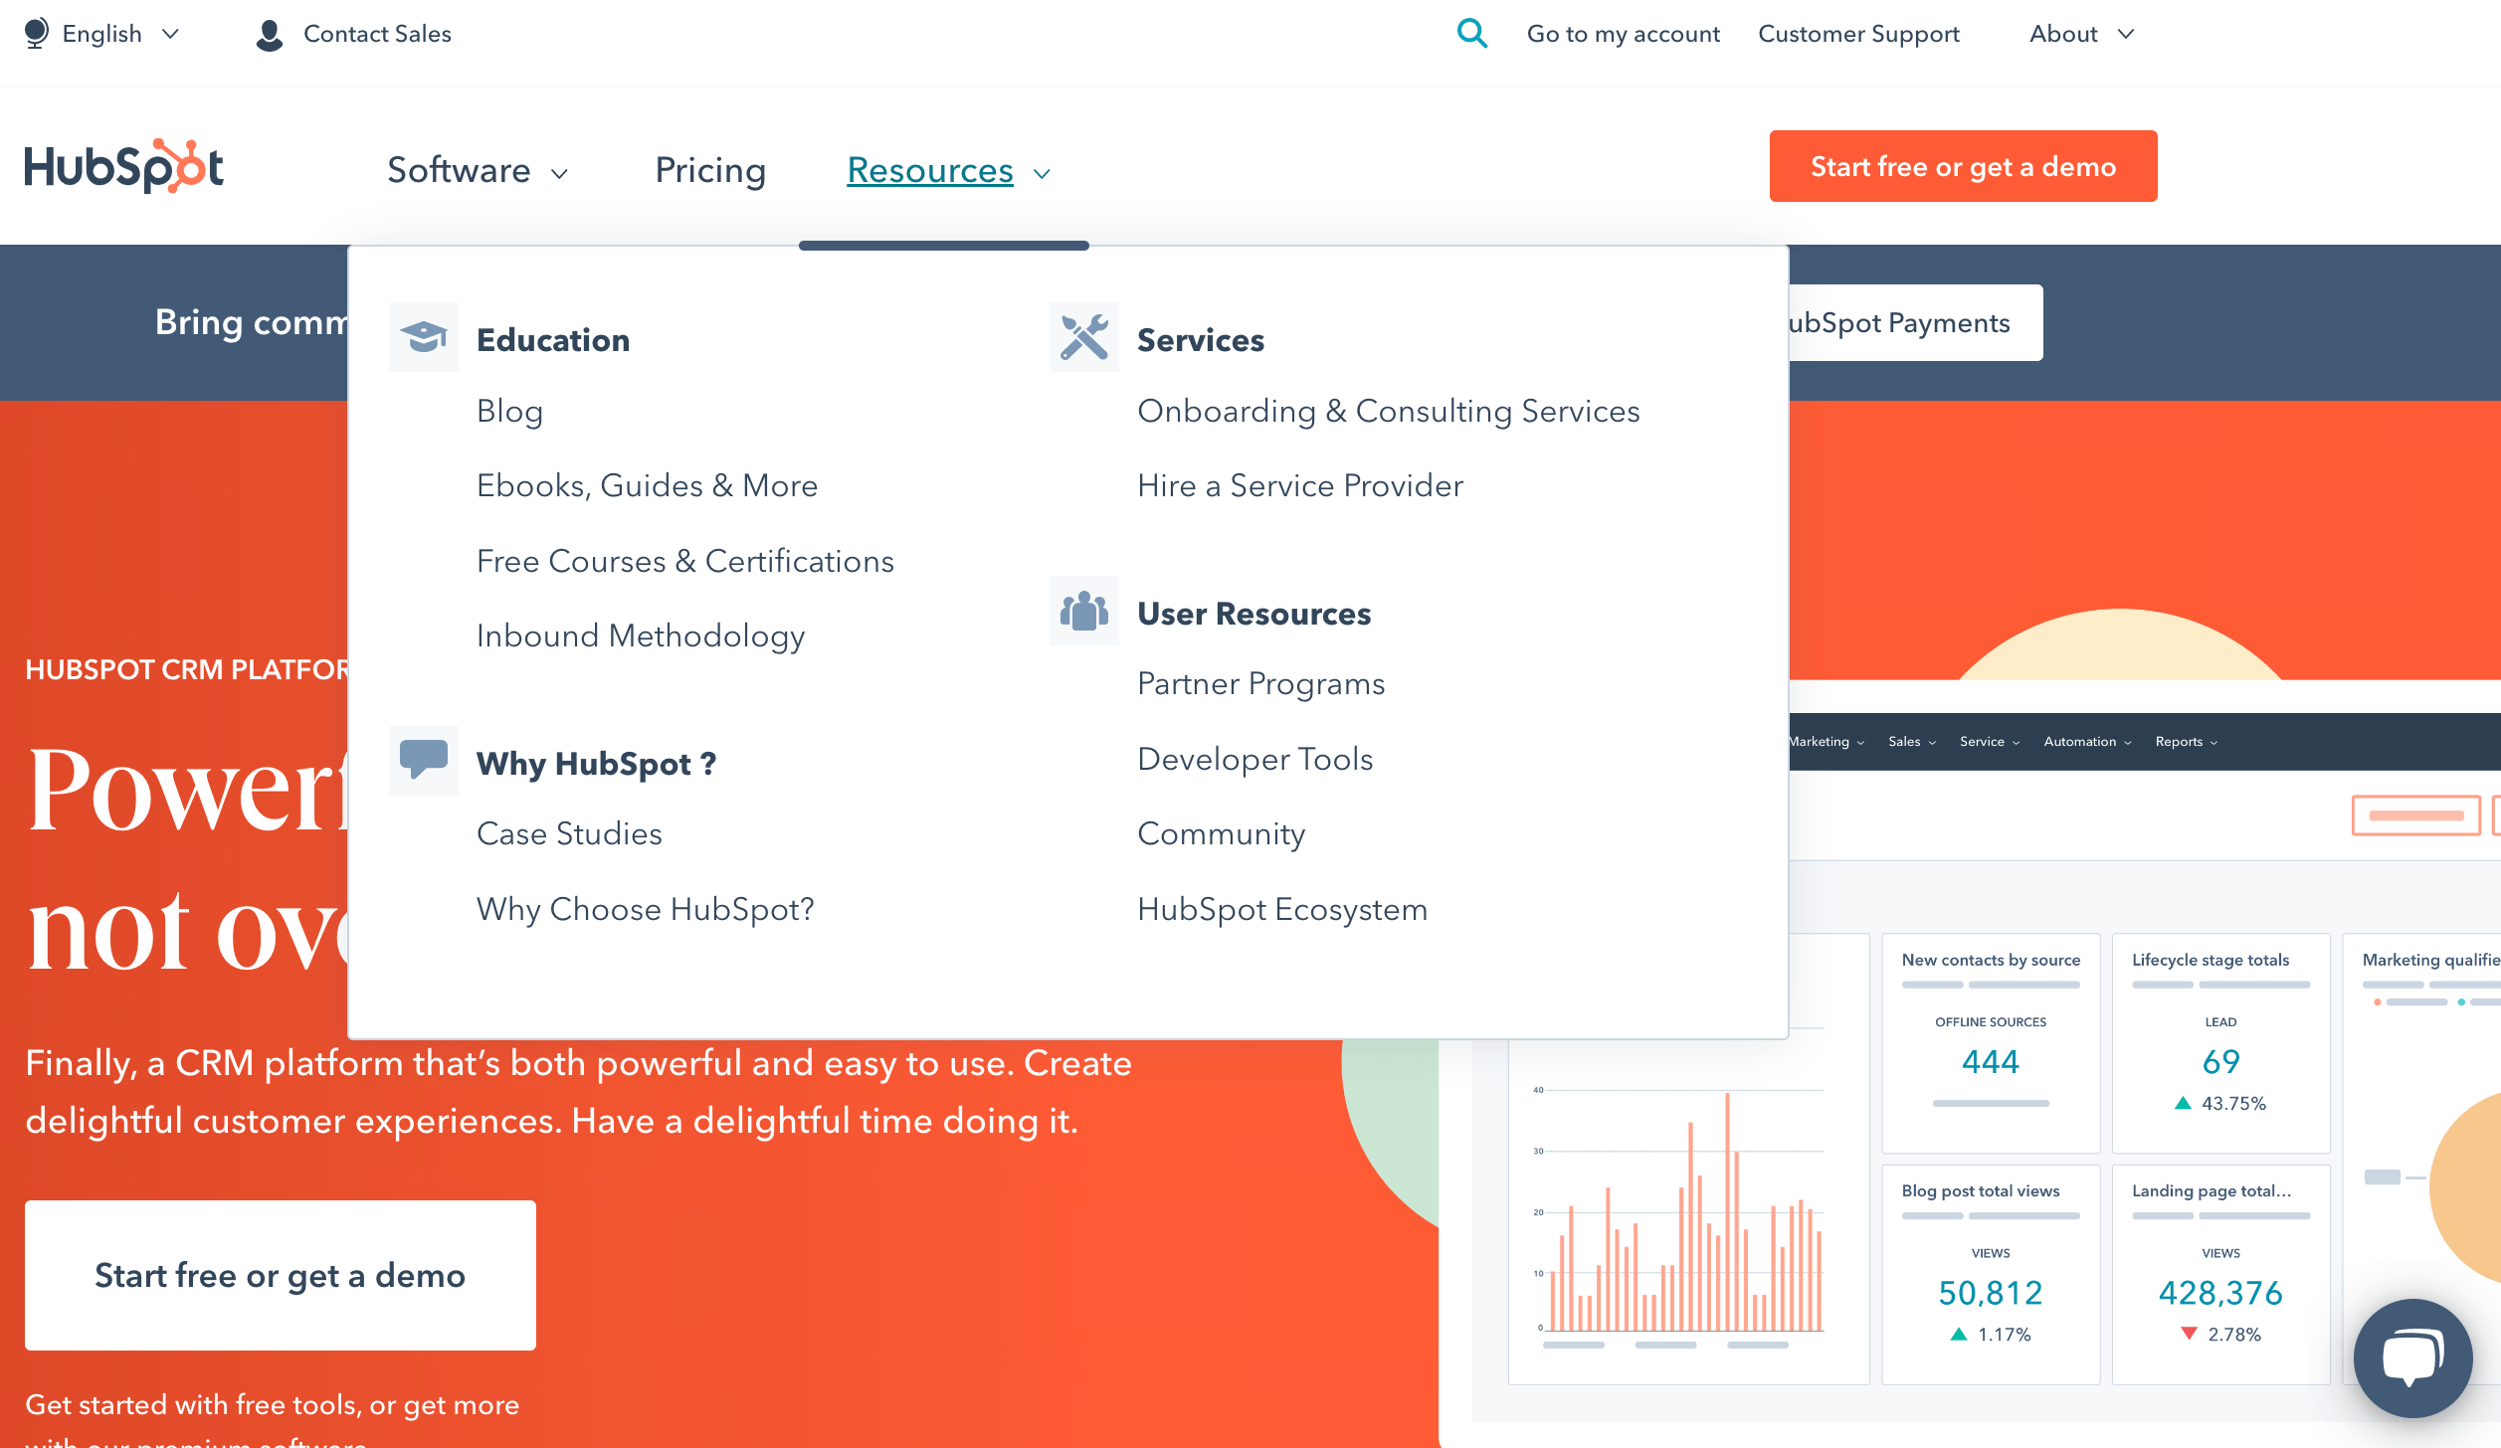The height and width of the screenshot is (1448, 2501).
Task: Click the Education heading
Action: (553, 340)
